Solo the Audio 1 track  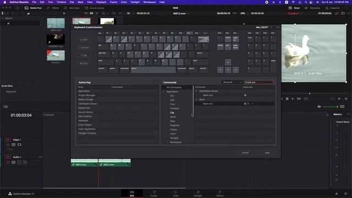[19, 162]
